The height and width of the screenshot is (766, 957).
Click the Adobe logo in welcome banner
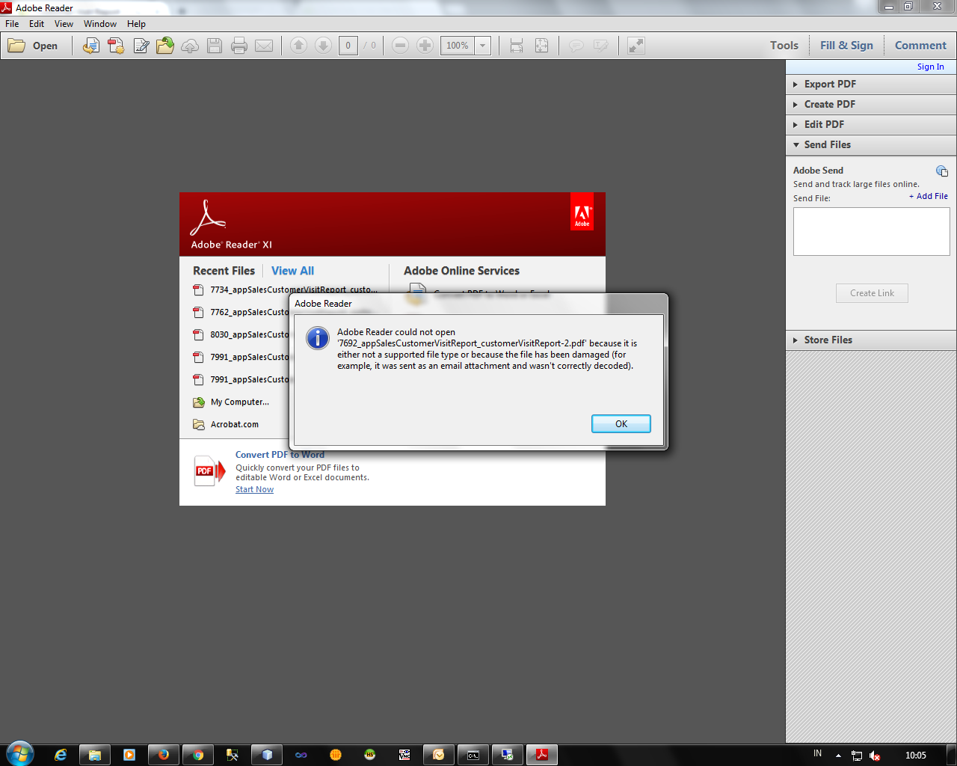582,212
